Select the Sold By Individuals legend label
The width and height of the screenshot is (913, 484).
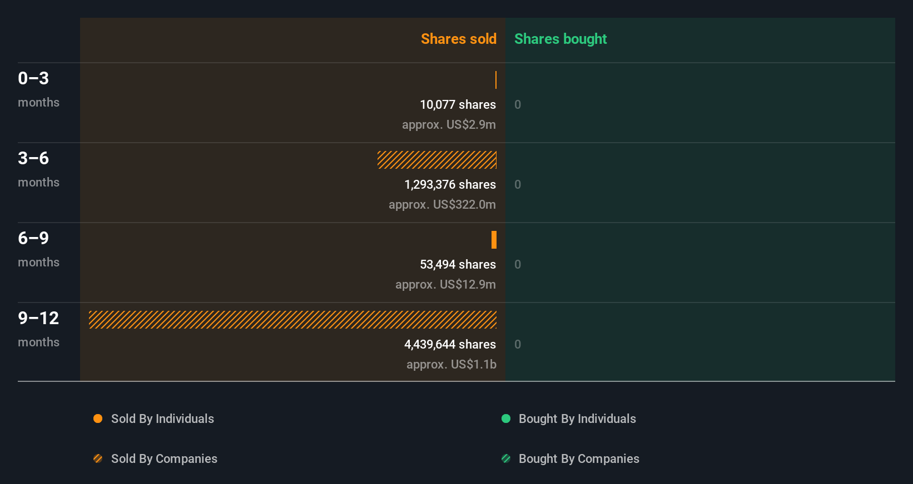coord(162,419)
